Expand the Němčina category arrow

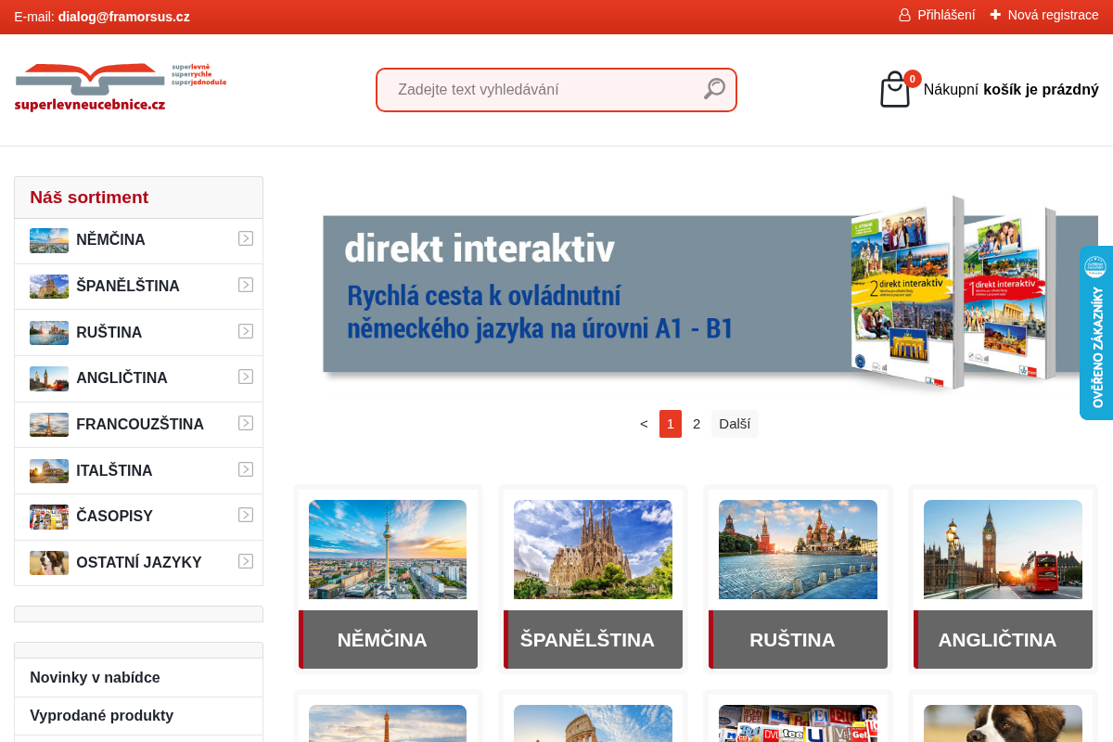tap(246, 238)
